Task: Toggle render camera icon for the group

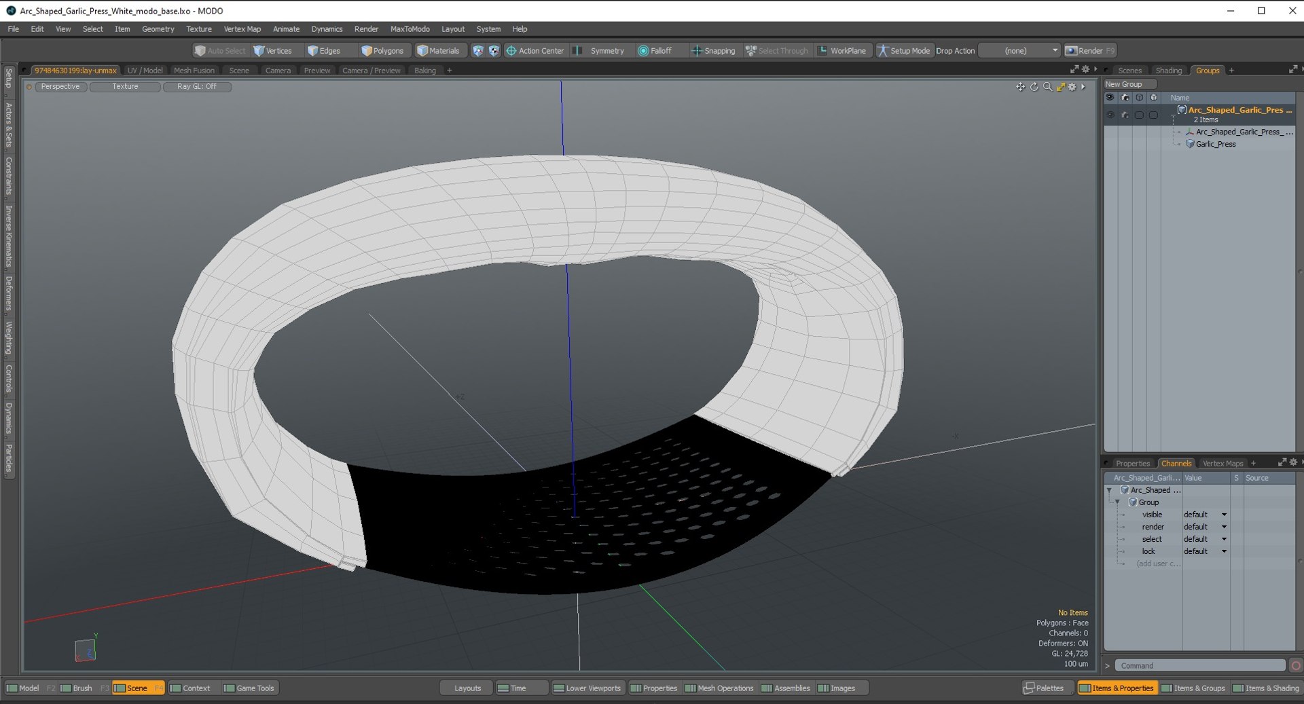Action: tap(1125, 115)
